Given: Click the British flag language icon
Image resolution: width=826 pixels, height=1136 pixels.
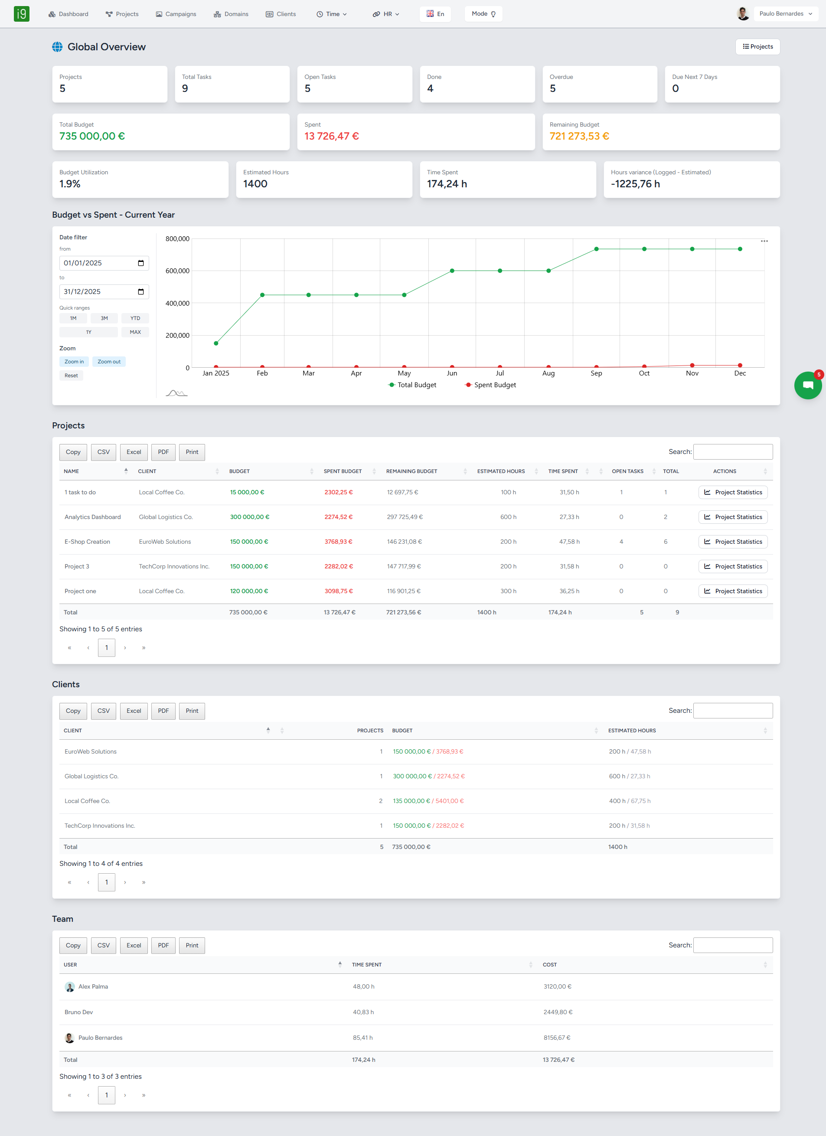Looking at the screenshot, I should coord(430,13).
